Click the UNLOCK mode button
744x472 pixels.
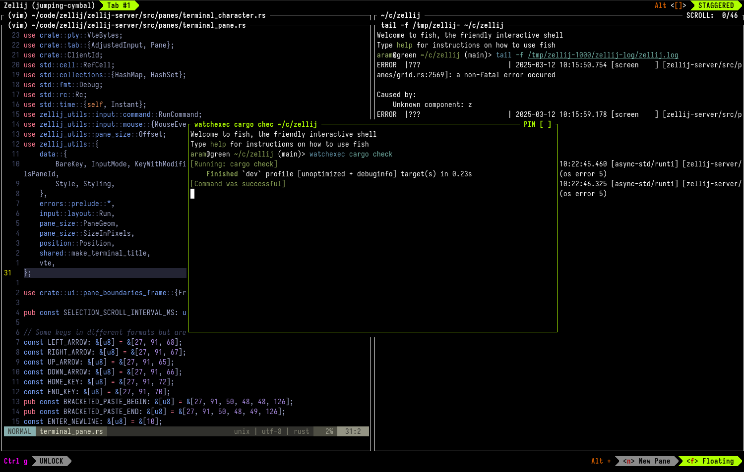click(52, 461)
